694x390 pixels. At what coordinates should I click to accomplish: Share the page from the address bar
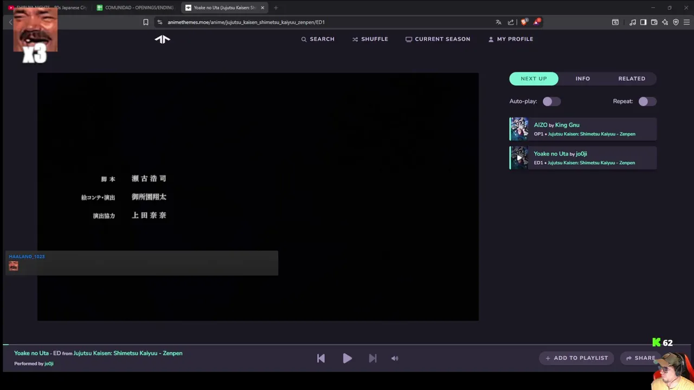[511, 22]
